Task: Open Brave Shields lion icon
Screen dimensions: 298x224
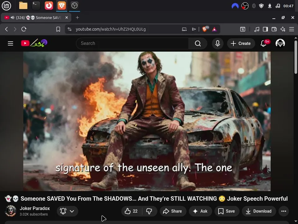Action: tap(205, 29)
